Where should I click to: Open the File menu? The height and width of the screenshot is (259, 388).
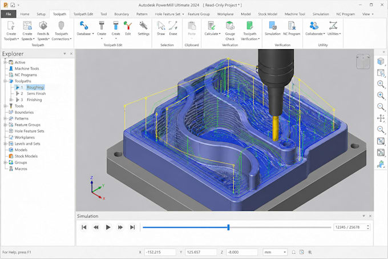point(9,14)
